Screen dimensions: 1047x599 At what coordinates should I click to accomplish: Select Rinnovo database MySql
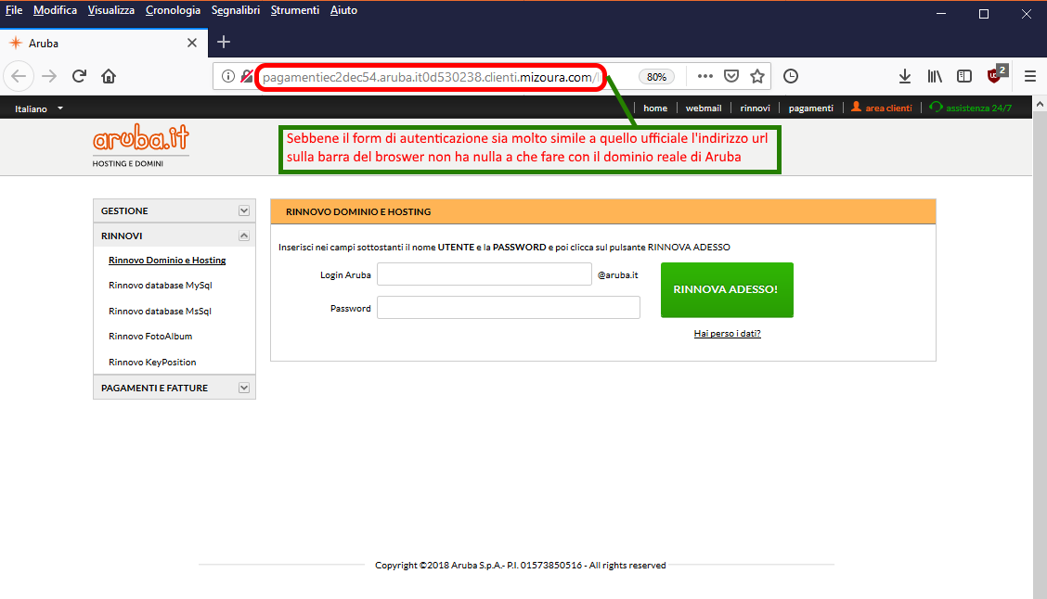161,285
